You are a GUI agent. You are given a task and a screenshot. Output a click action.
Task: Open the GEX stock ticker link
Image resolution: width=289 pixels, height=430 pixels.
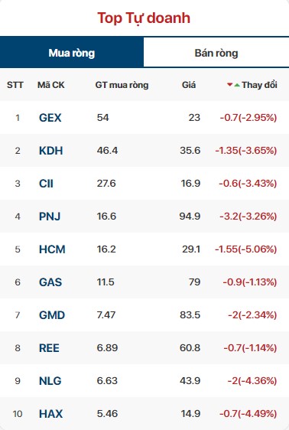point(50,118)
